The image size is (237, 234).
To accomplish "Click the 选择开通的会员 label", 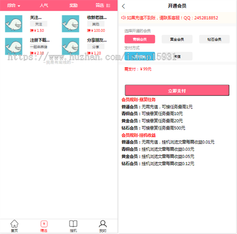I will click(137, 31).
